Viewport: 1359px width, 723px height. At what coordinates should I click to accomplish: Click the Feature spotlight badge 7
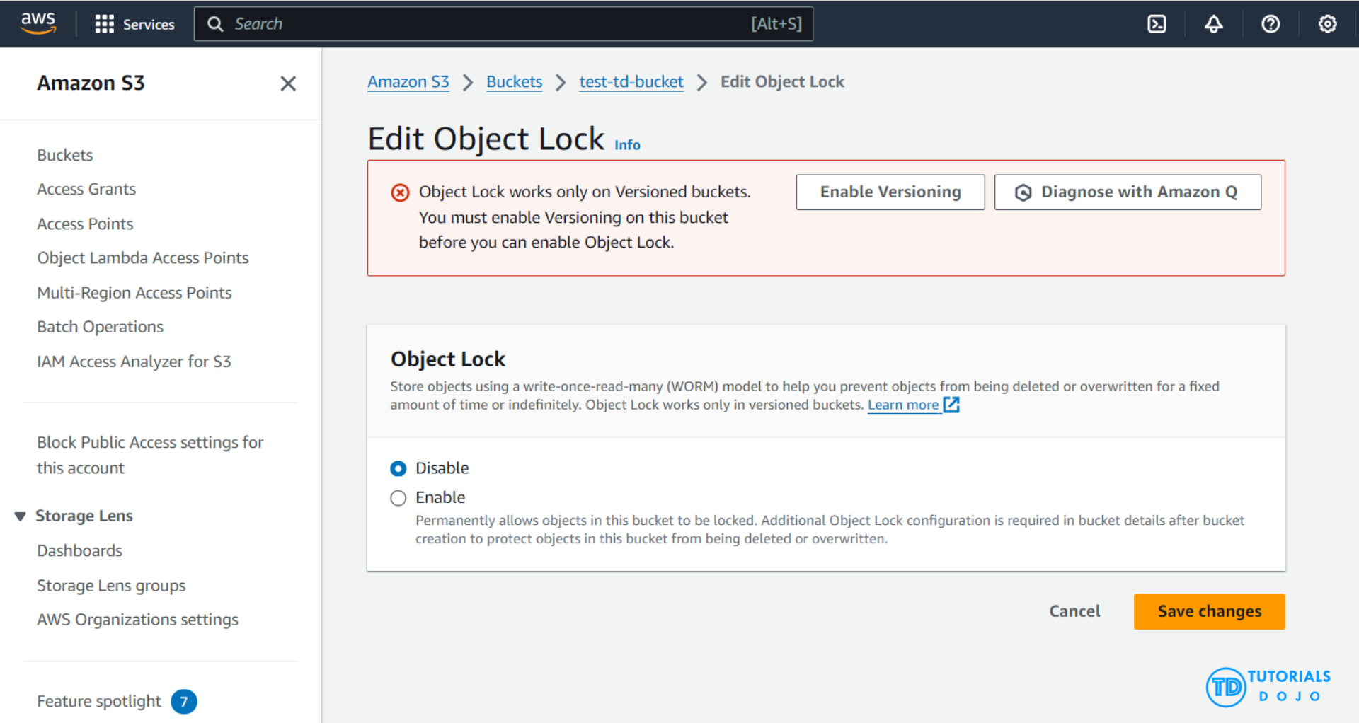[184, 702]
